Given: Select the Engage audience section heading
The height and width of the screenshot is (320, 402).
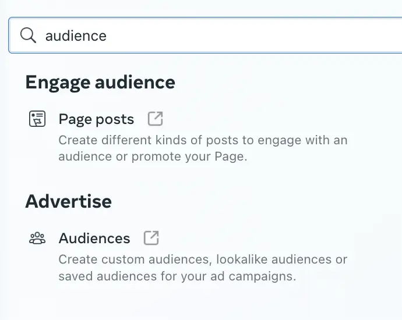Looking at the screenshot, I should click(100, 83).
